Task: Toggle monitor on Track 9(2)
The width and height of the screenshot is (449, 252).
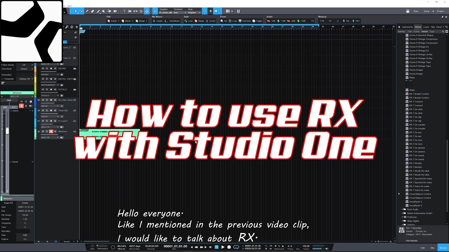Action: pyautogui.click(x=55, y=111)
